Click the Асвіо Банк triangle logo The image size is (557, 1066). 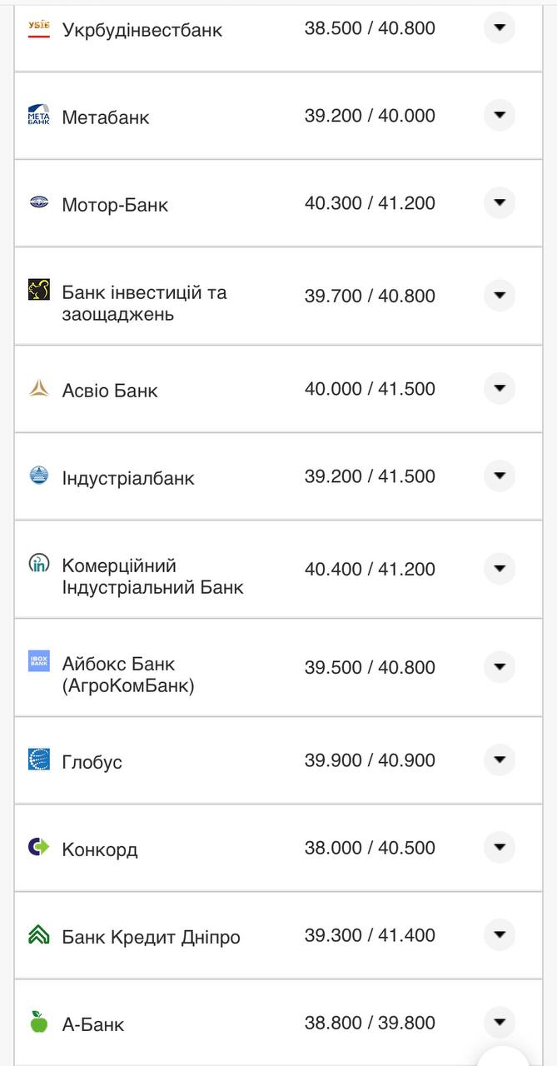39,388
